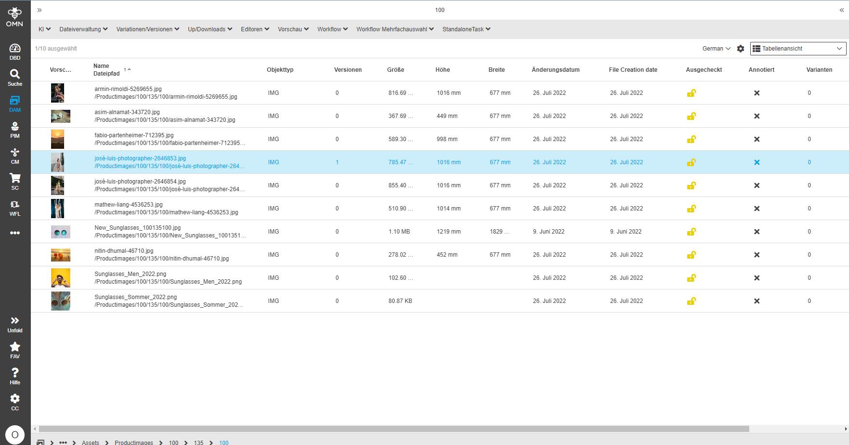The height and width of the screenshot is (445, 849).
Task: Open the Dateiverwaltung menu
Action: (83, 29)
